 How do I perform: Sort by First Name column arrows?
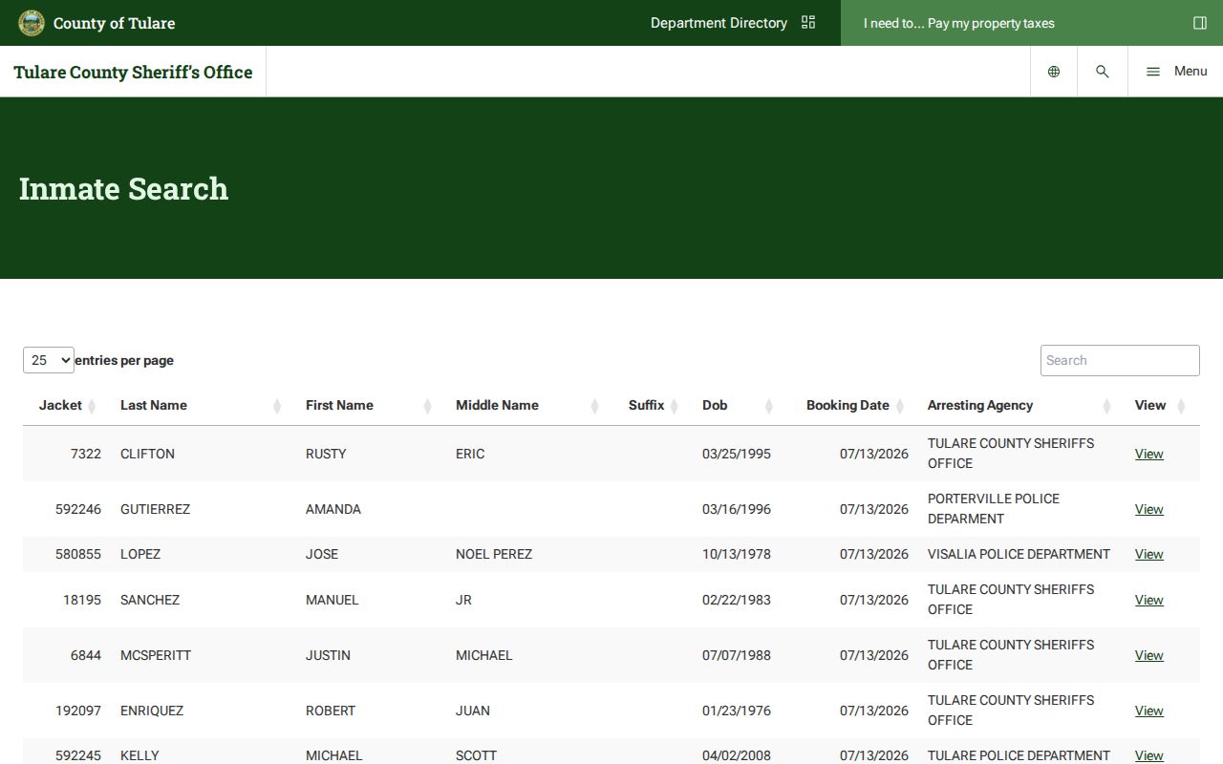pos(427,406)
